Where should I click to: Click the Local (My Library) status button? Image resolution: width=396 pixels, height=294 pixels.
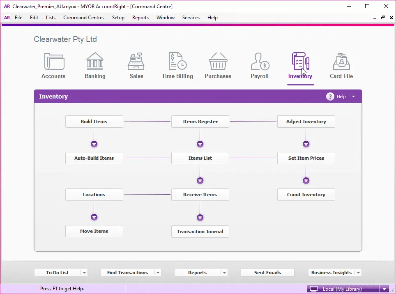343,289
